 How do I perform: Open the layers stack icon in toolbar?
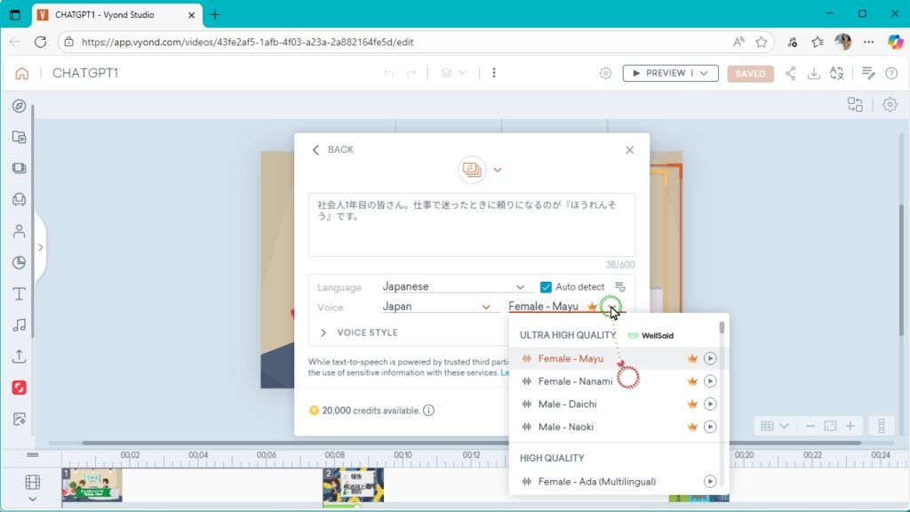tap(446, 73)
